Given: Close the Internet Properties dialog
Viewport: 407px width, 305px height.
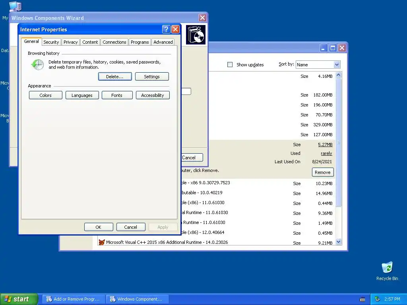Looking at the screenshot, I should point(175,29).
